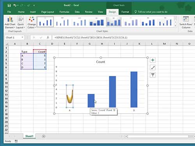The image size is (195, 146).
Task: Open Add Chart Element menu
Action: click(x=10, y=23)
